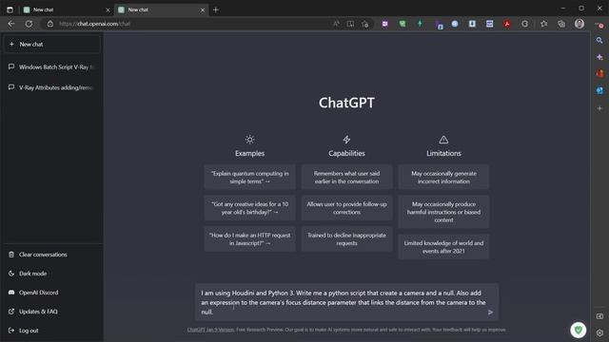This screenshot has height=342, width=609.
Task: Open Immersive Reader from address bar
Action: (x=350, y=24)
